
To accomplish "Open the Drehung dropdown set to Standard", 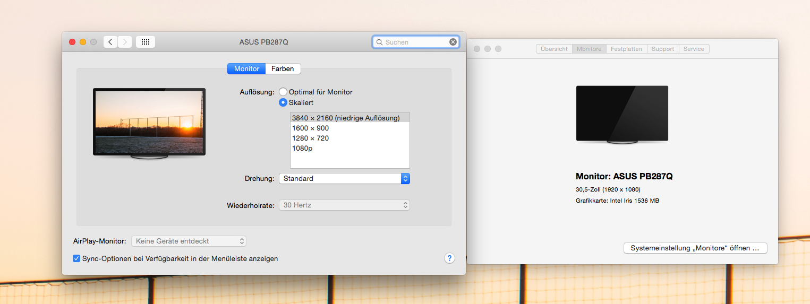I will (x=344, y=179).
